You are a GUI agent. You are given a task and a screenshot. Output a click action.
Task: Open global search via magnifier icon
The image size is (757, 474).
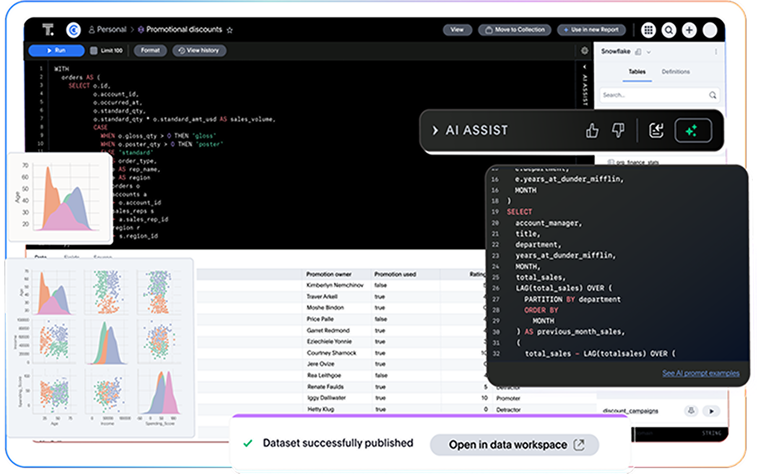pos(669,30)
